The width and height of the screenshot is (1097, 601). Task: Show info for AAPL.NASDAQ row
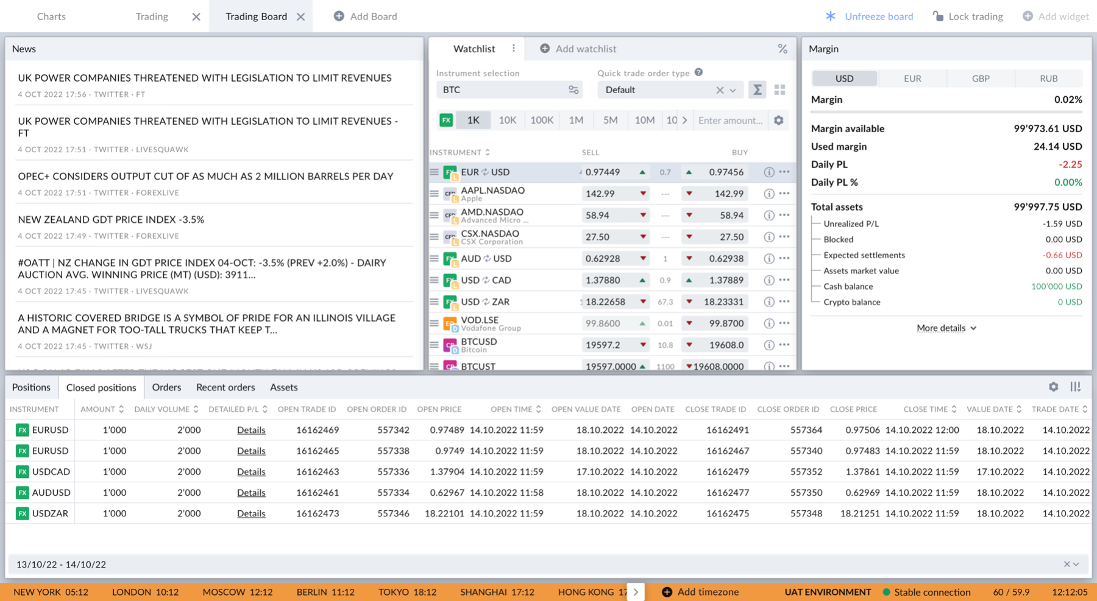(x=769, y=194)
